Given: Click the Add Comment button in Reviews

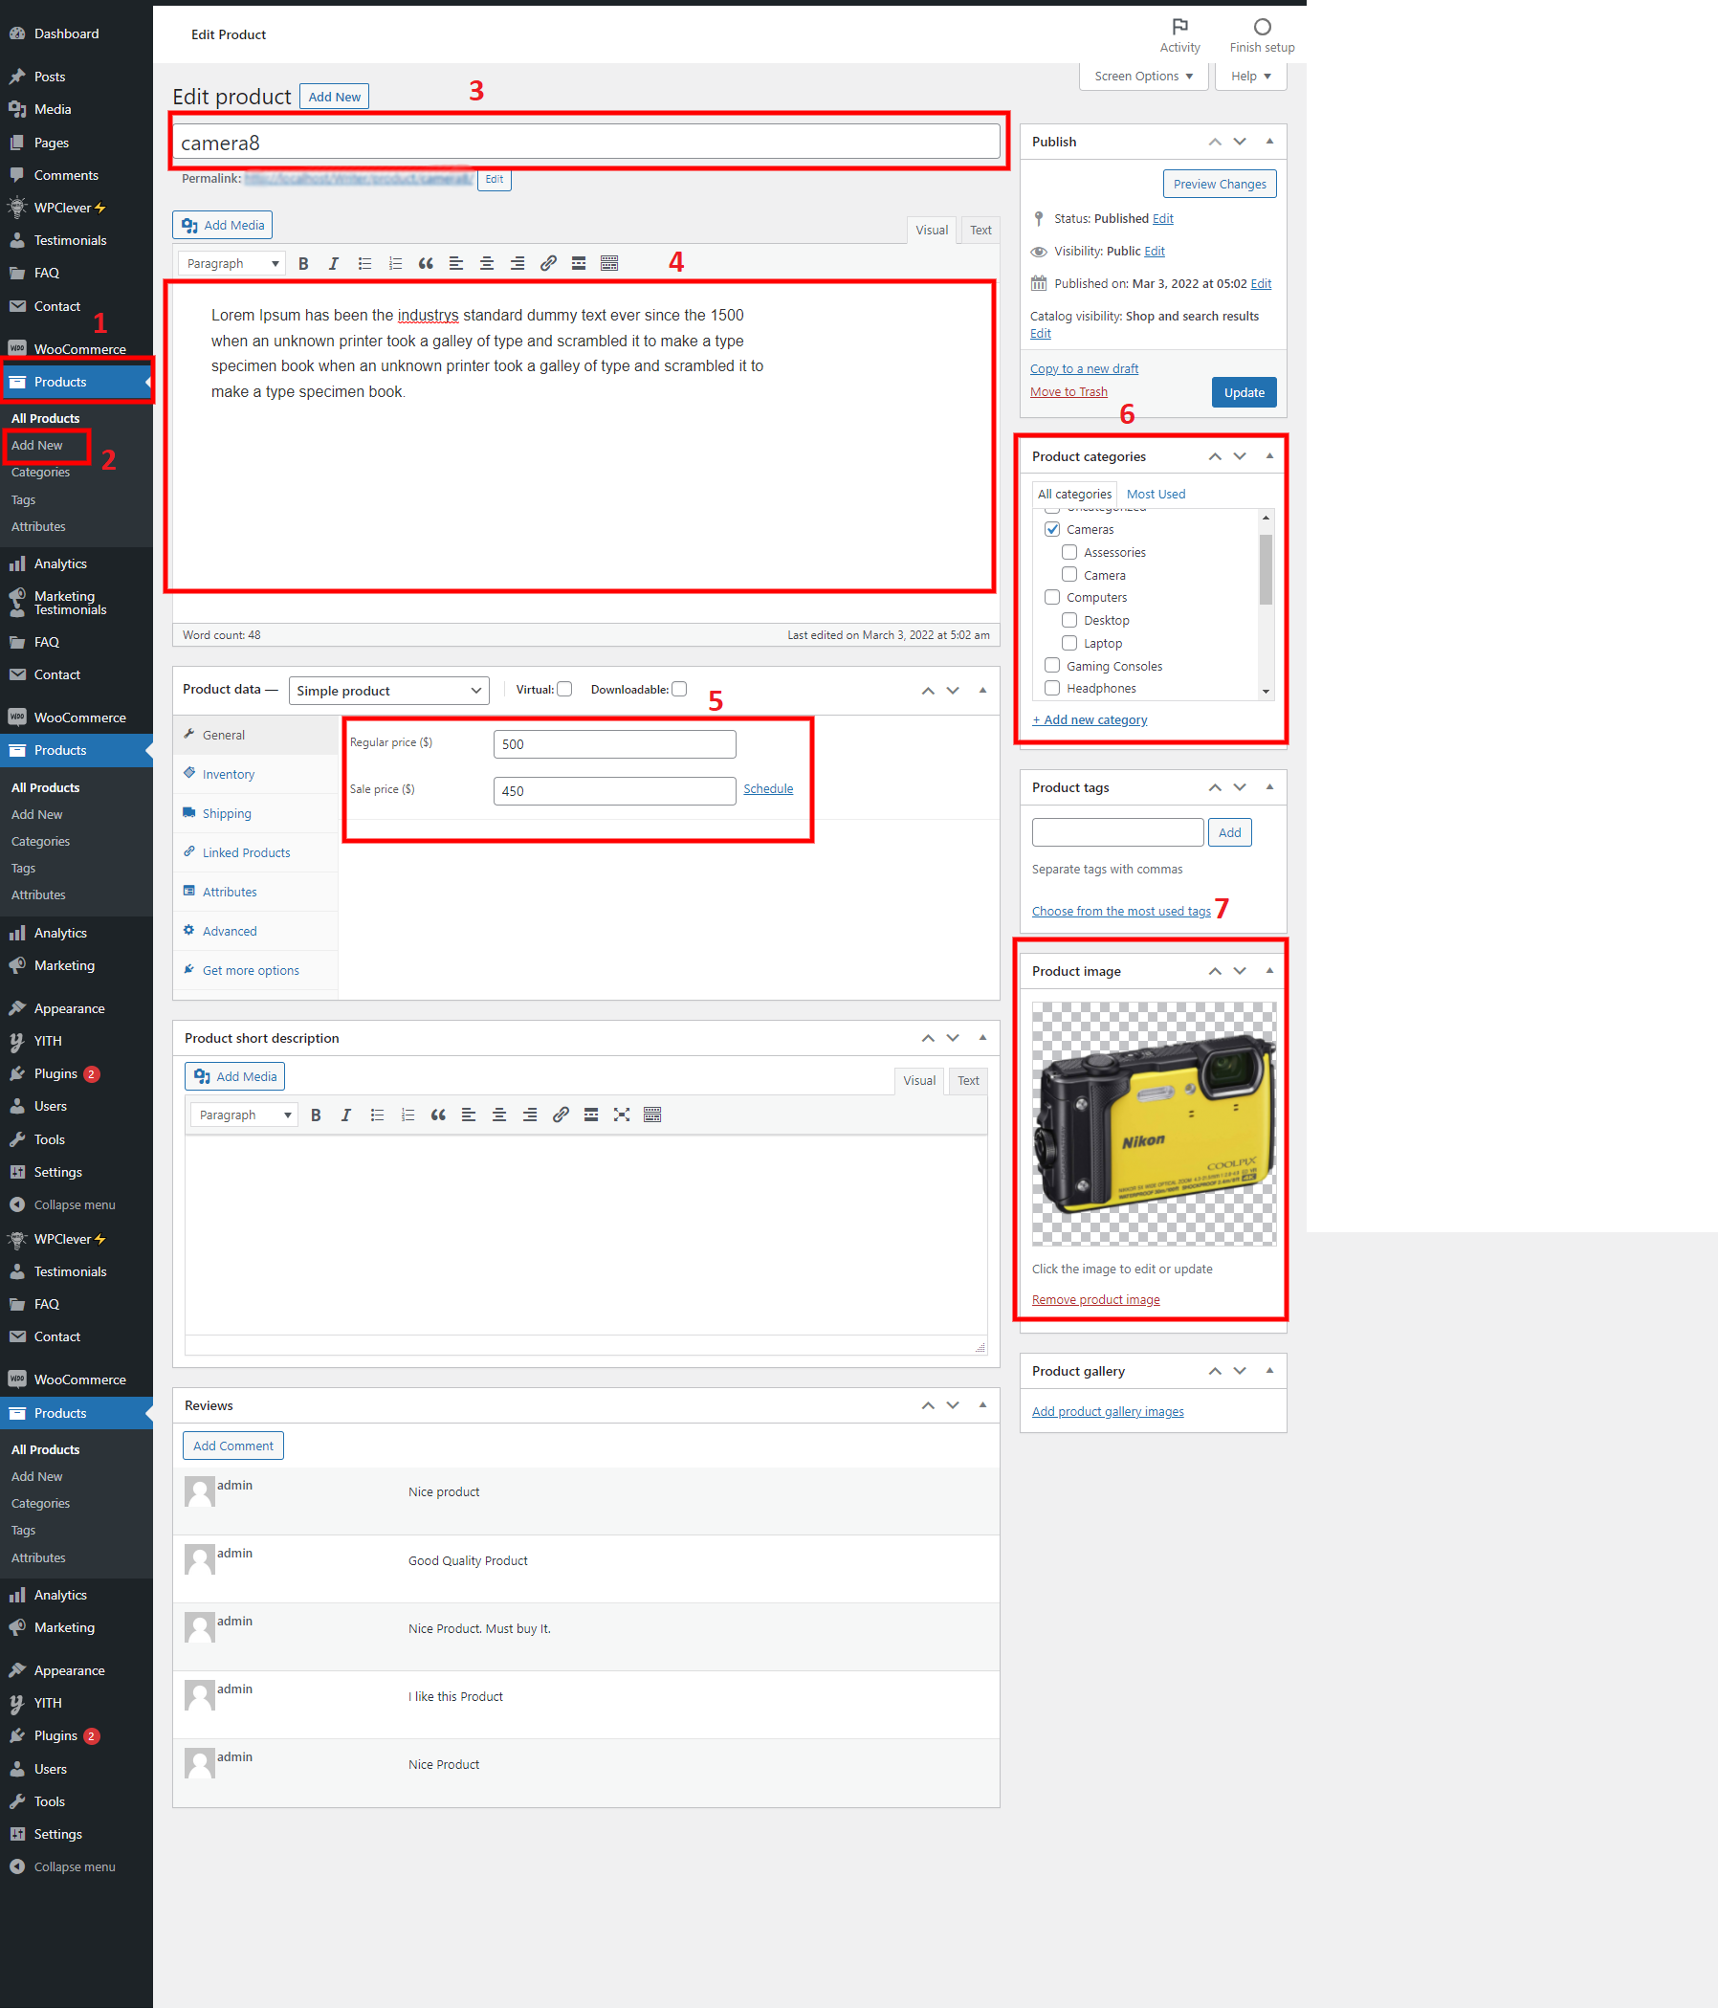Looking at the screenshot, I should tap(232, 1446).
